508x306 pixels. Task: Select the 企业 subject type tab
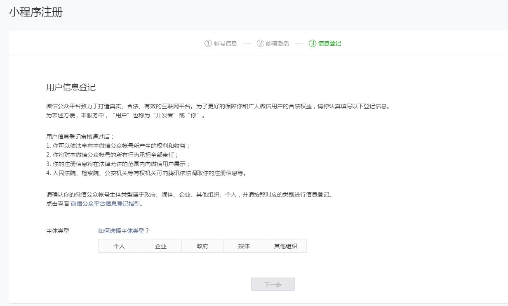pos(160,246)
